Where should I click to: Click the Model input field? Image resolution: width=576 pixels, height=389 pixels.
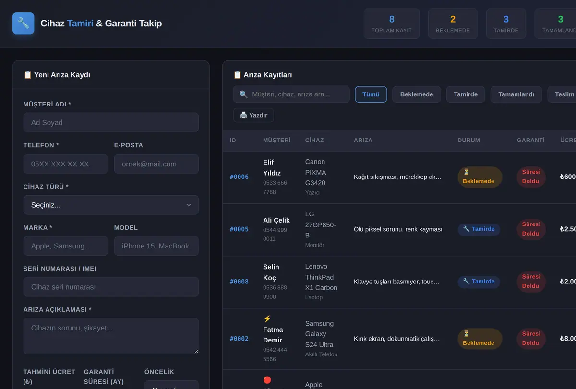[156, 246]
